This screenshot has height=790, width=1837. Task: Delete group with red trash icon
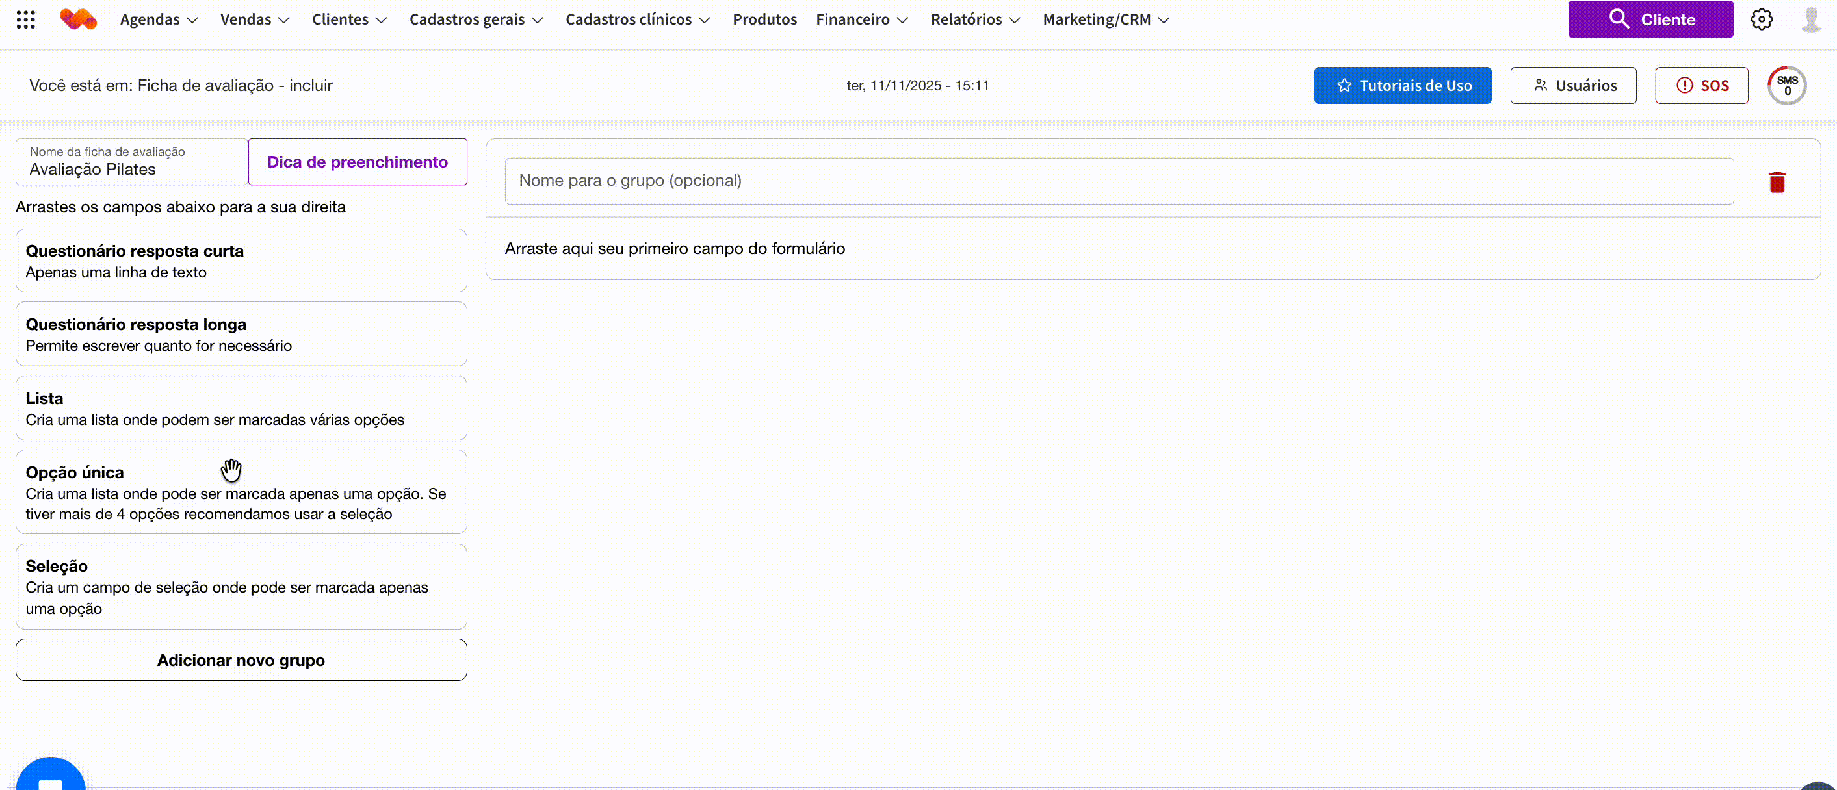click(1777, 182)
